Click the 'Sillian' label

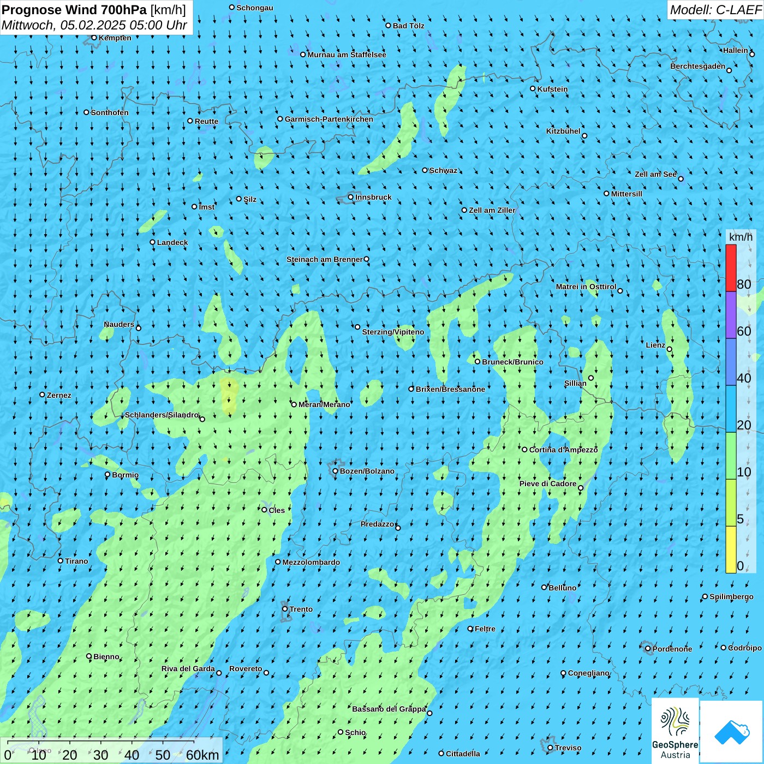coord(575,383)
